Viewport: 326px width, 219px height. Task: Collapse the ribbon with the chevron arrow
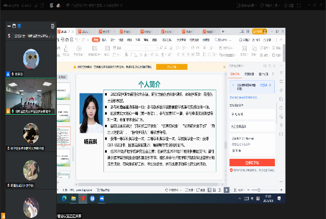(x=281, y=40)
